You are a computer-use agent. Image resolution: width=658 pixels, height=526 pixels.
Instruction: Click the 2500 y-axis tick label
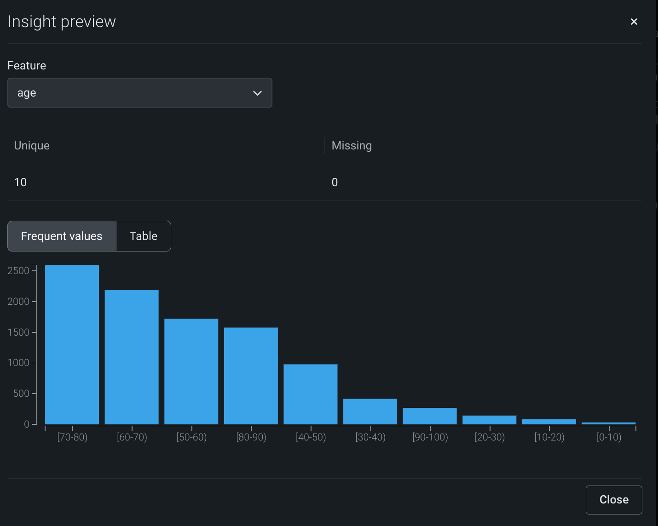pos(18,271)
